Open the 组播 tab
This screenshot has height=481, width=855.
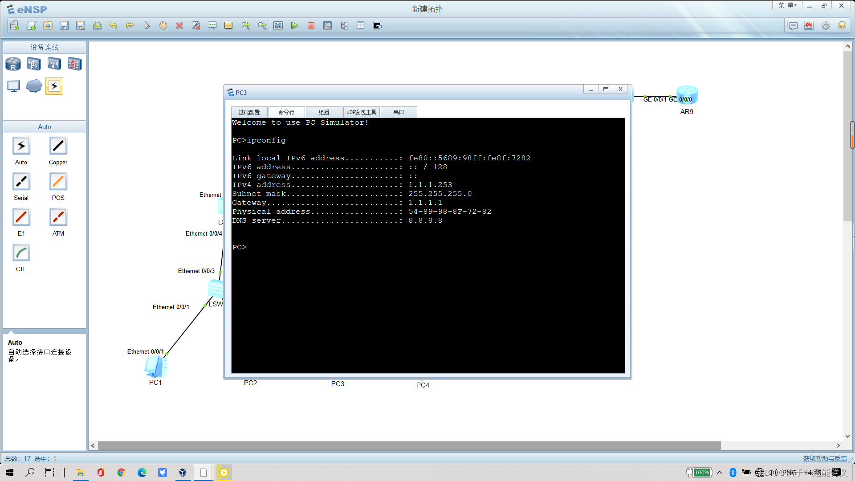click(x=324, y=112)
